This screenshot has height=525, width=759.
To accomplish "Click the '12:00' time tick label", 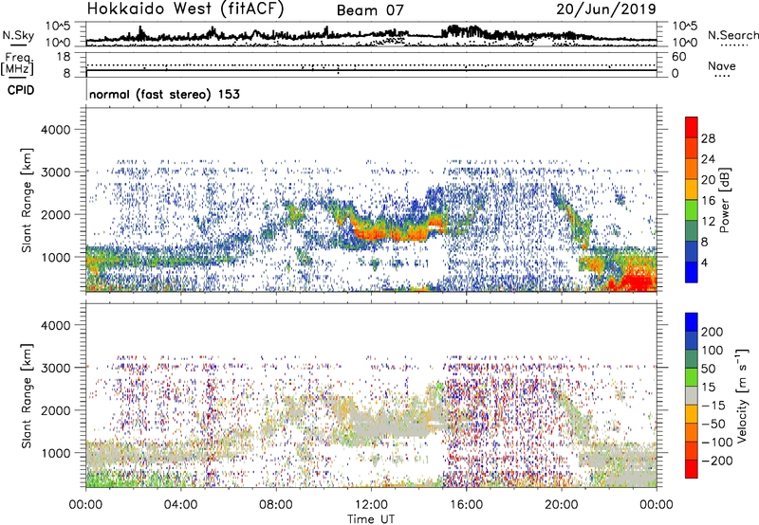I will coord(371,505).
